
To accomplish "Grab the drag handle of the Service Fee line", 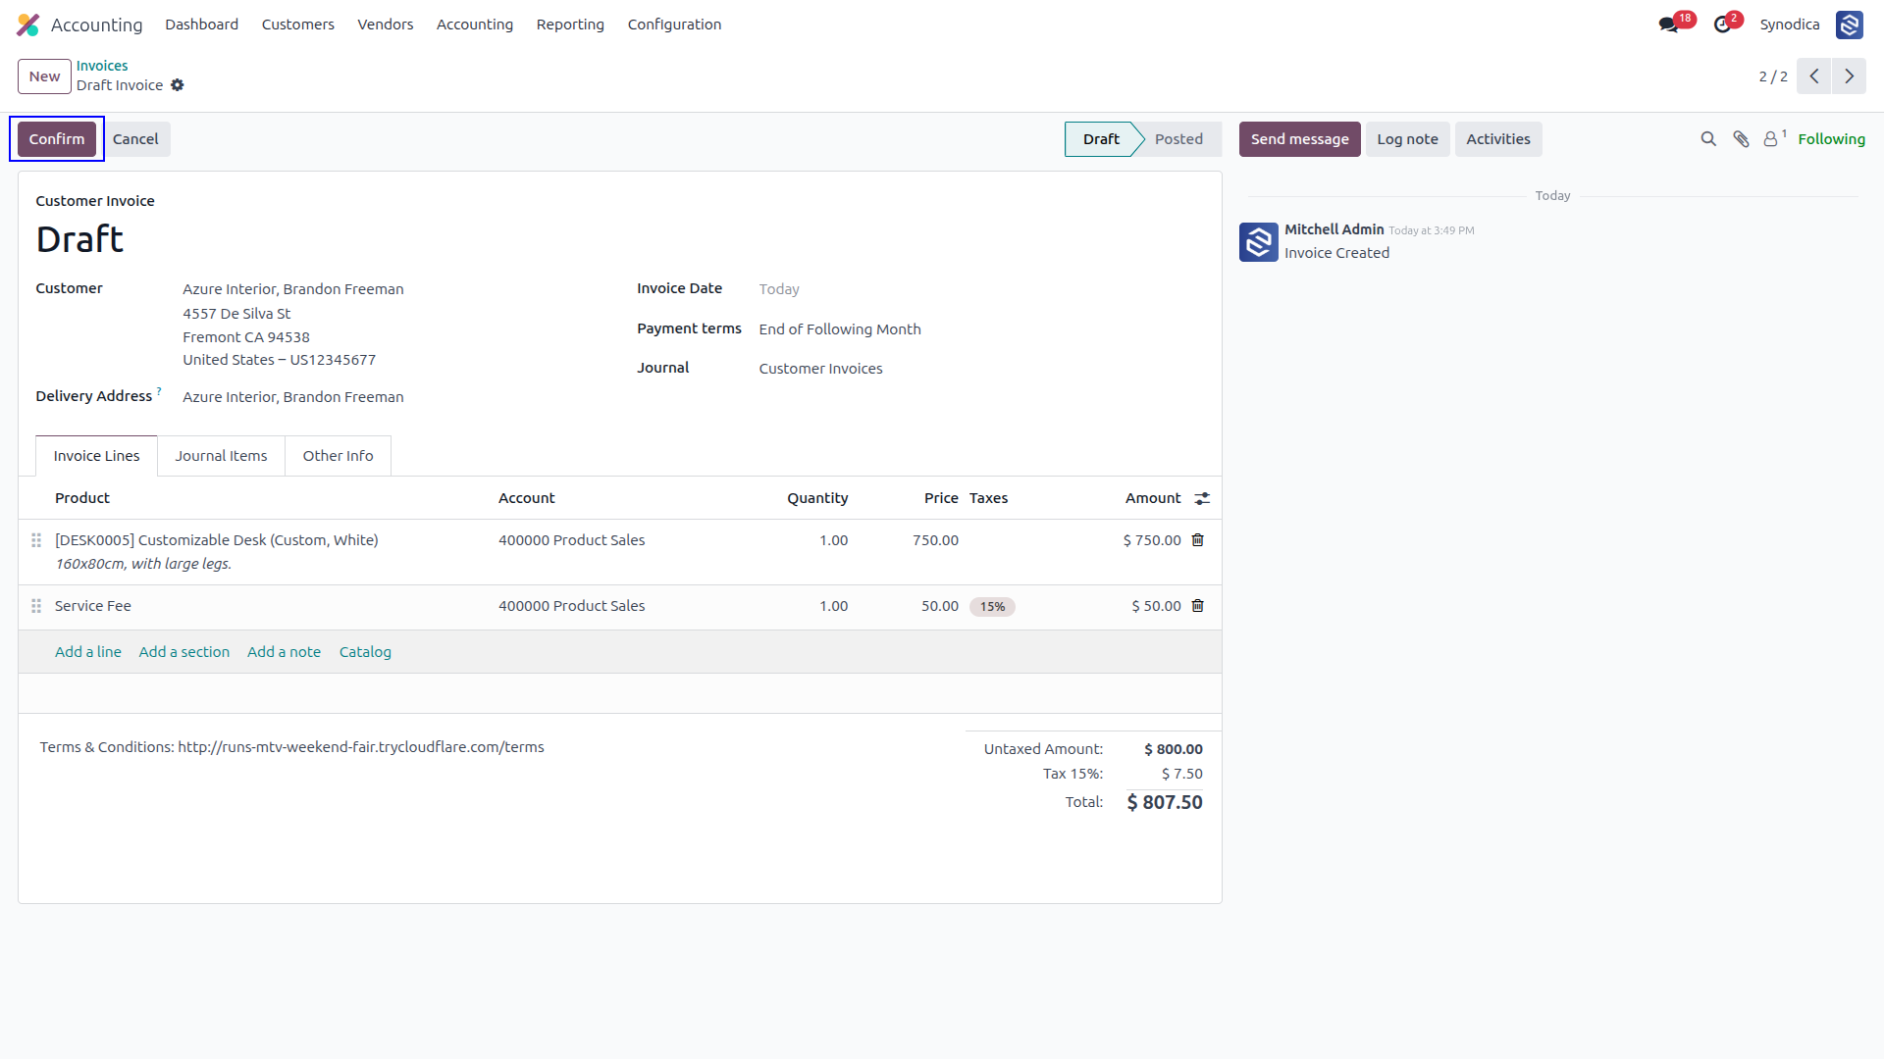I will tap(36, 606).
